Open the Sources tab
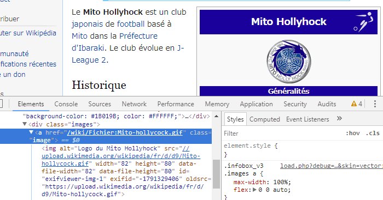The height and width of the screenshot is (200, 383). tap(100, 104)
